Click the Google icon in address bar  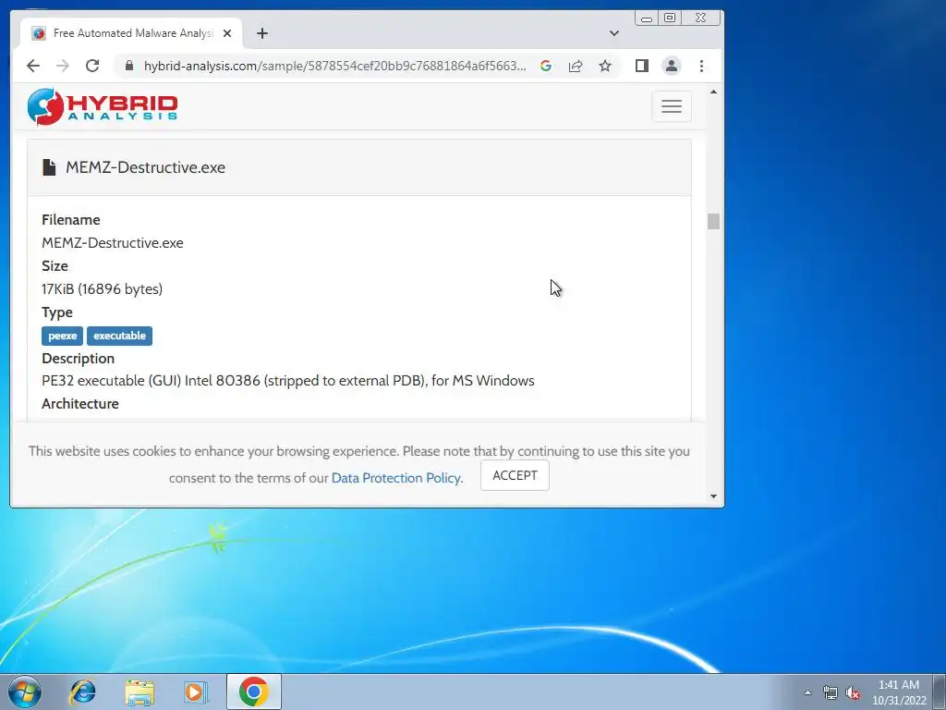[x=546, y=66]
